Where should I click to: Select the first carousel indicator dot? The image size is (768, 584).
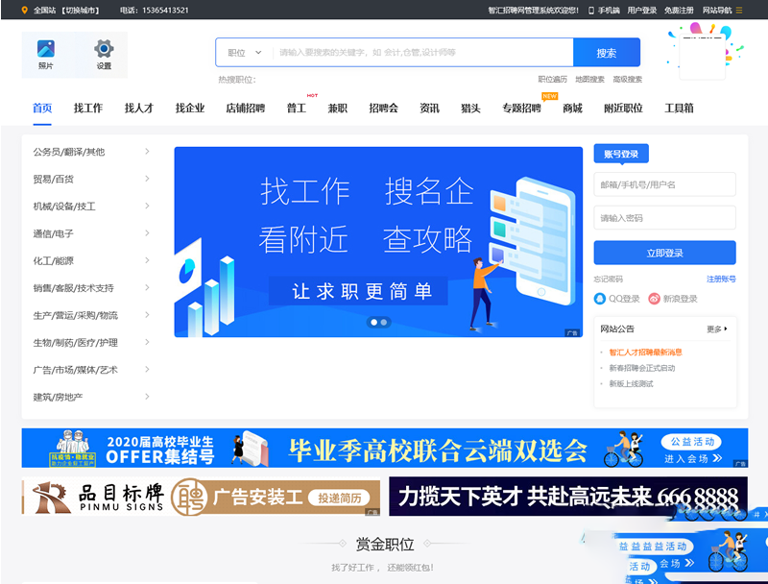tap(373, 323)
